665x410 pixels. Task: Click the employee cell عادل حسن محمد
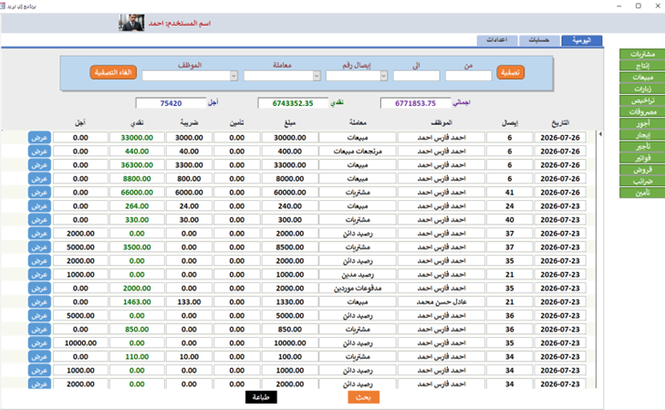point(442,301)
